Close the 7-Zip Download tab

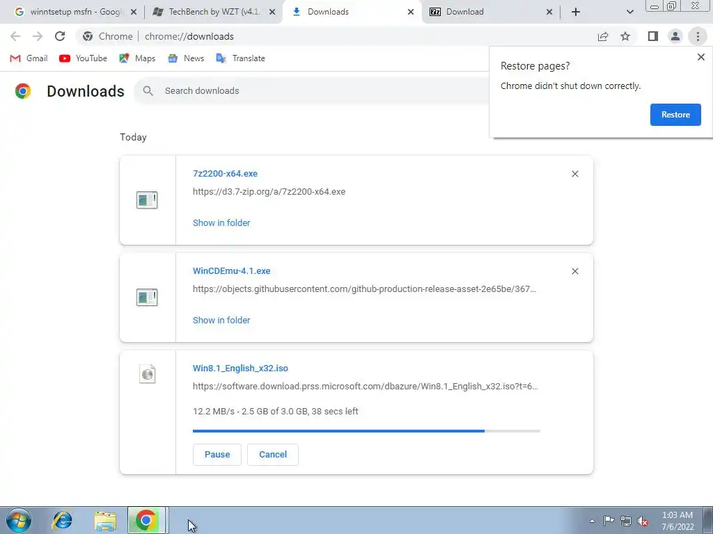pyautogui.click(x=549, y=12)
